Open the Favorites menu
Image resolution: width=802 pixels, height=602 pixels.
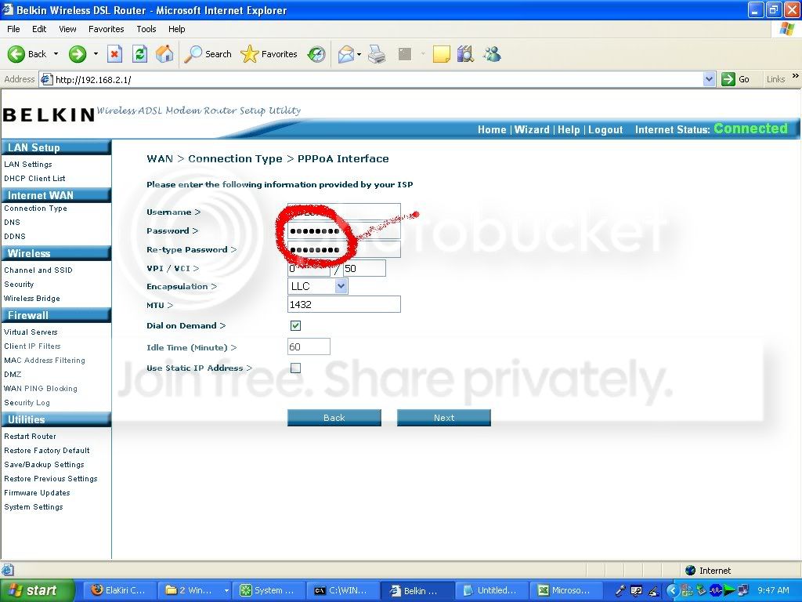(x=106, y=29)
